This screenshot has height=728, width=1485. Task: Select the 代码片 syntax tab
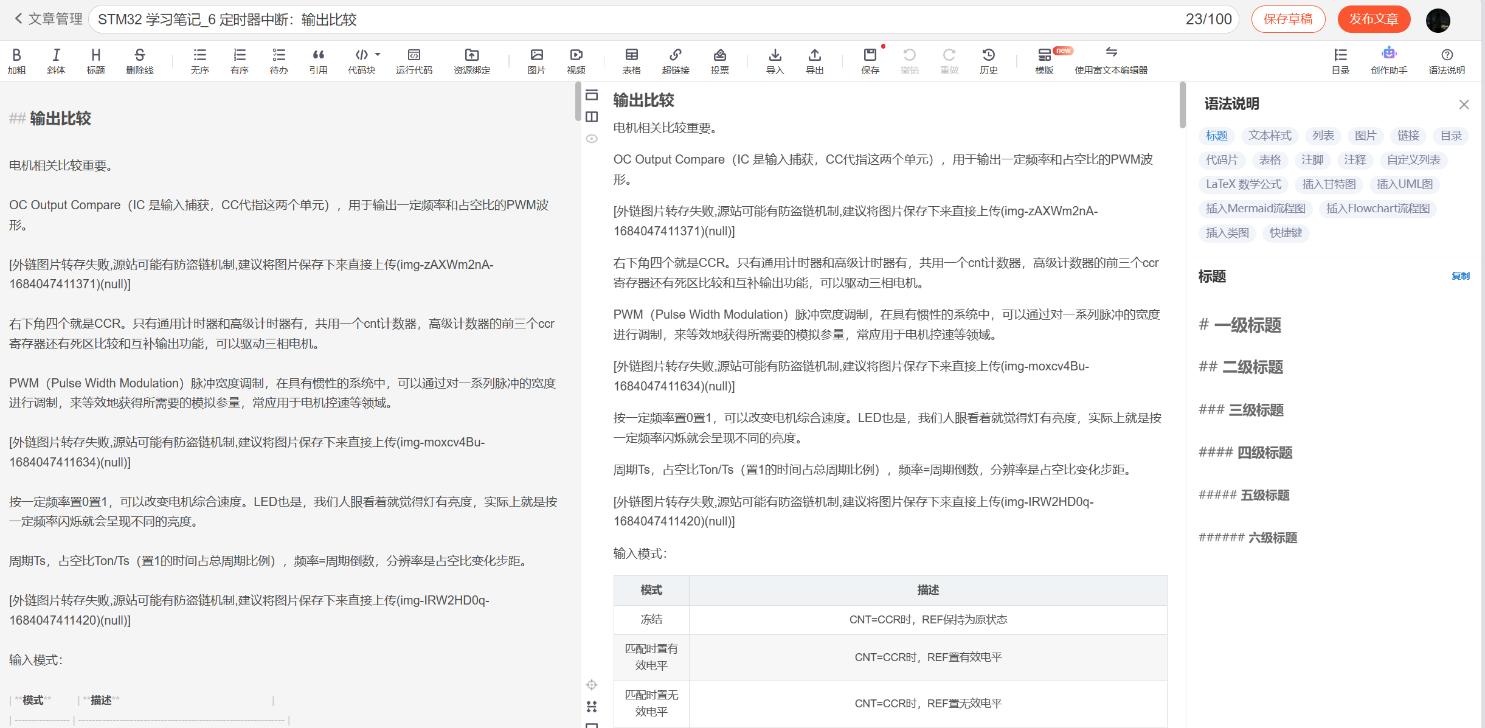pos(1222,160)
